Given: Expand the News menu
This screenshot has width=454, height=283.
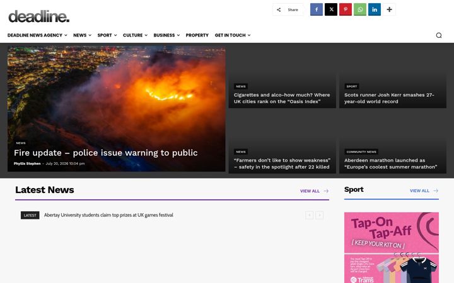Looking at the screenshot, I should [82, 35].
